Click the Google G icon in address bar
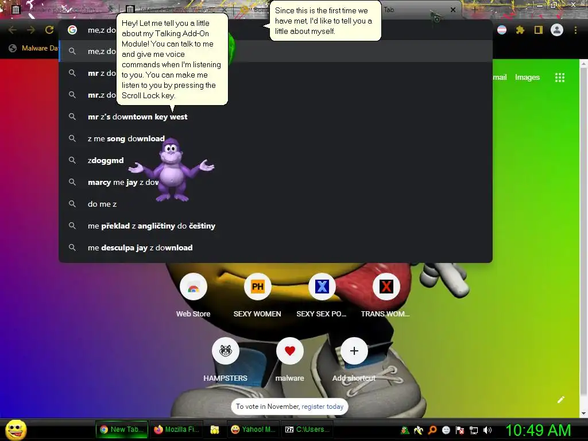This screenshot has width=588, height=441. coord(72,30)
